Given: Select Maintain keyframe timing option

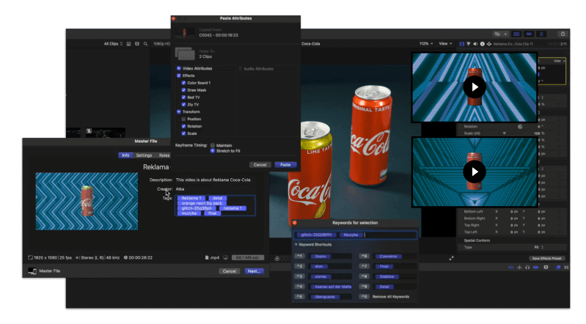Looking at the screenshot, I should coord(213,144).
